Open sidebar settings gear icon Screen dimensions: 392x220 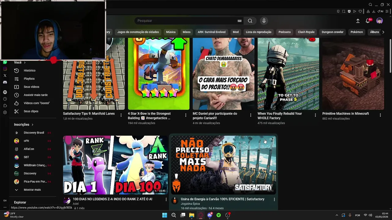(5, 112)
